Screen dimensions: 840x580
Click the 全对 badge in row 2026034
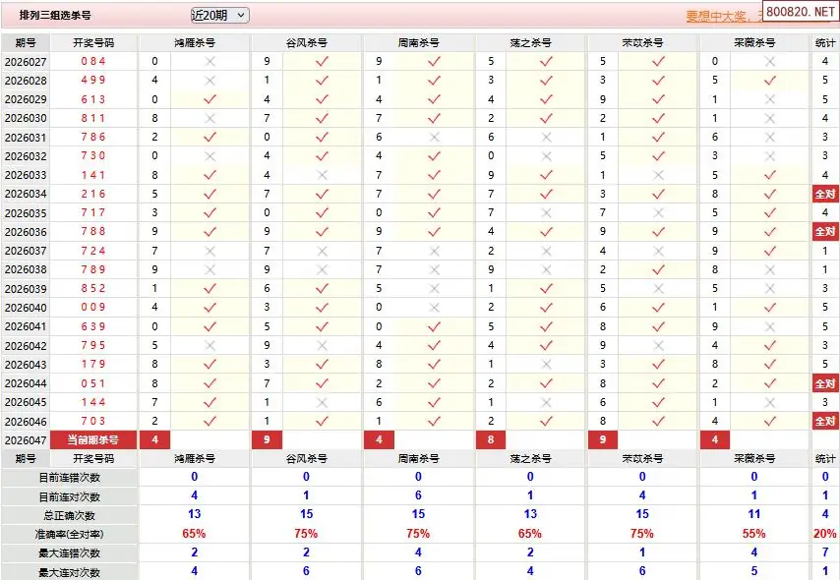[824, 194]
